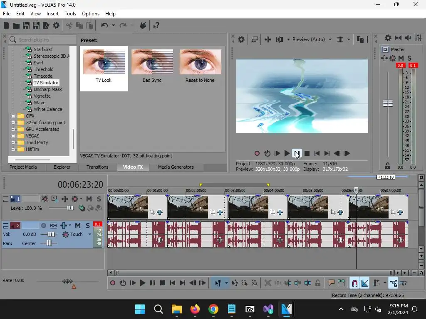The height and width of the screenshot is (319, 426).
Task: Click the Cut scissors icon
Action: [x=69, y=25]
